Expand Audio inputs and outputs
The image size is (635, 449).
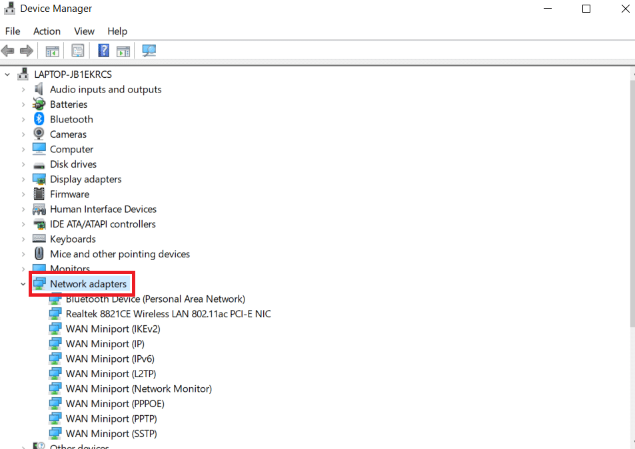23,89
